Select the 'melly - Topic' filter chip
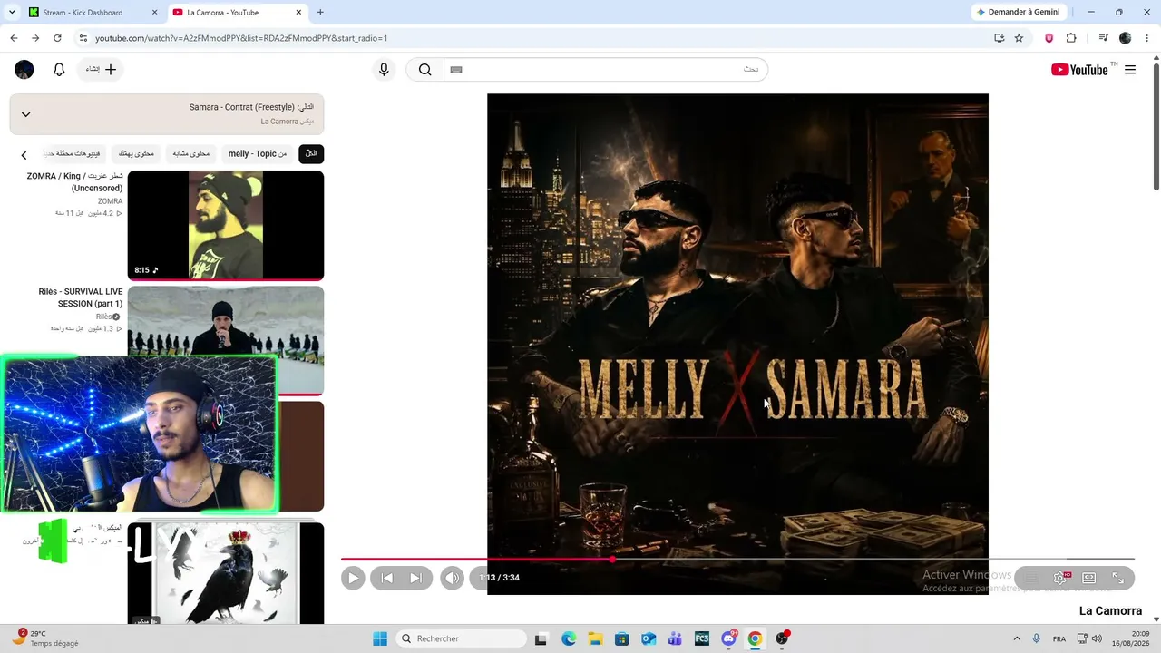Screen dimensions: 1161x653 pyautogui.click(x=258, y=154)
